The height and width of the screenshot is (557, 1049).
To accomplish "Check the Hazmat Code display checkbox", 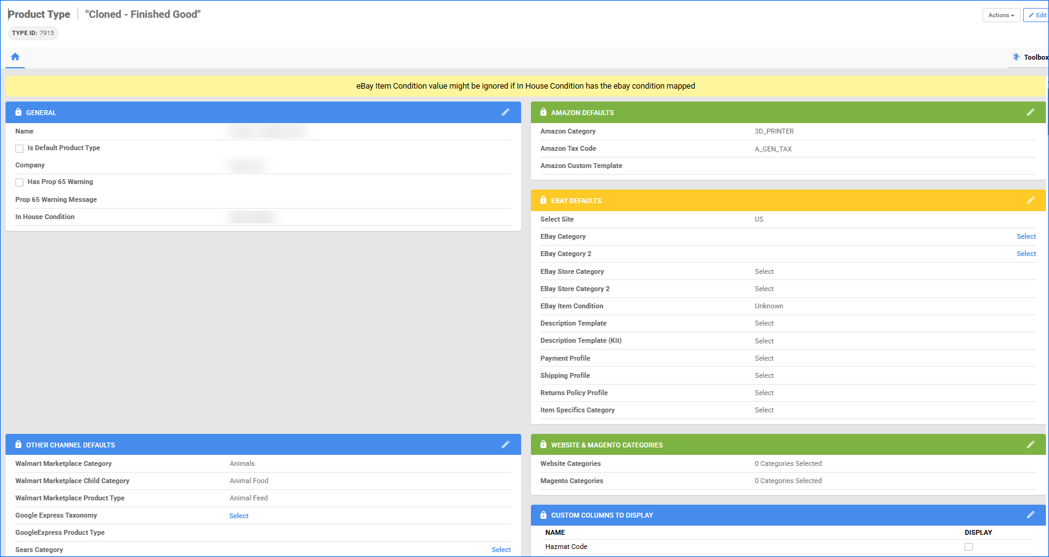I will click(968, 547).
